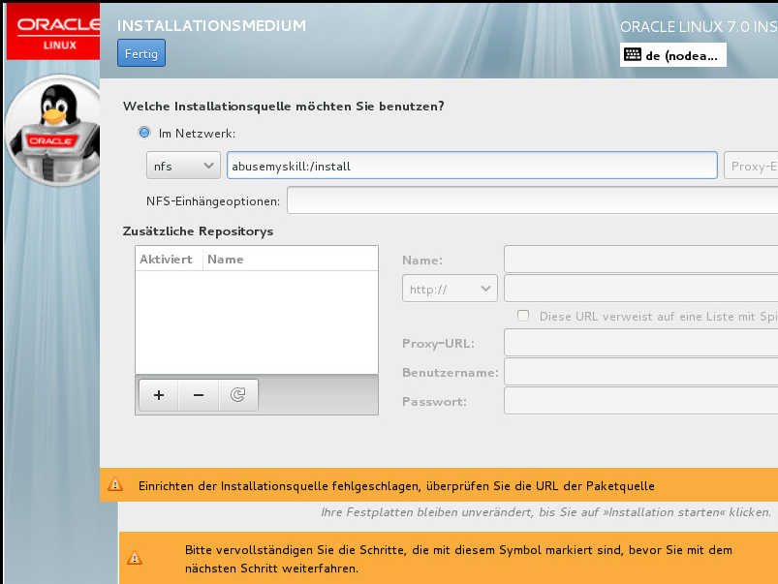778x584 pixels.
Task: Click the Proxy-URL input field
Action: pos(641,343)
